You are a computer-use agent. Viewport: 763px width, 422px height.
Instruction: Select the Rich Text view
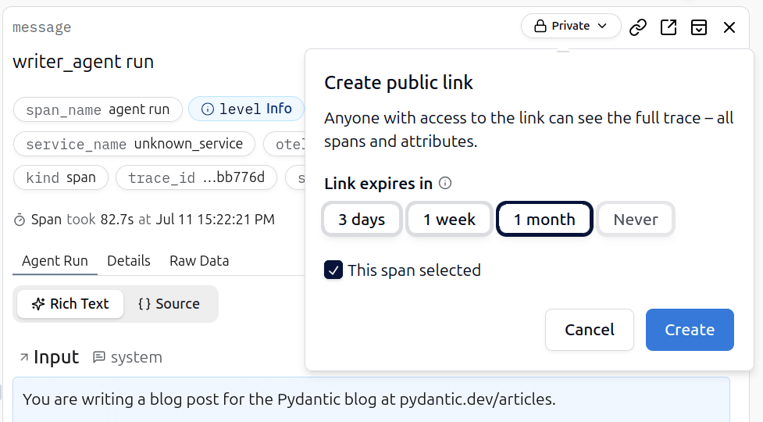[x=70, y=304]
